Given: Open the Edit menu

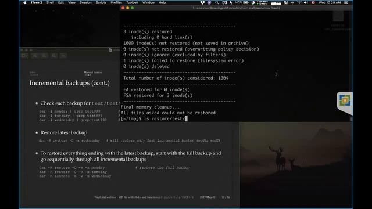Looking at the screenshot, I should [x=61, y=2].
